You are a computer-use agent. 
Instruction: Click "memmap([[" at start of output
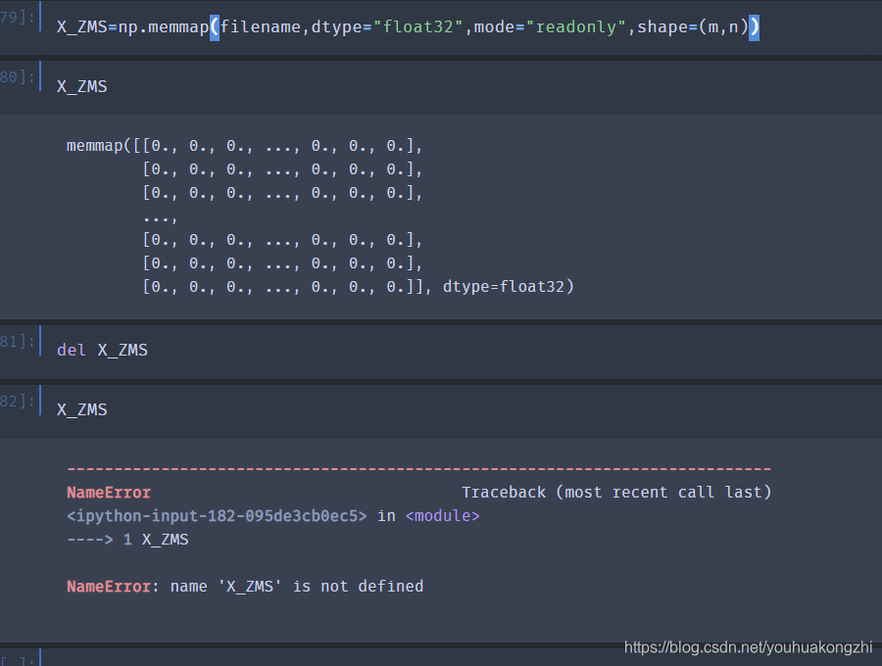tap(109, 146)
